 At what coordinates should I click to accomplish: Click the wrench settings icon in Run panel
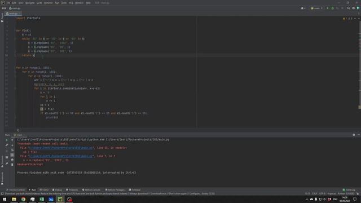click(7, 145)
